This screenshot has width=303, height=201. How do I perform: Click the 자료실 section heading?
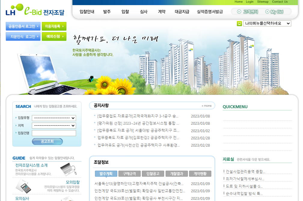point(228,159)
